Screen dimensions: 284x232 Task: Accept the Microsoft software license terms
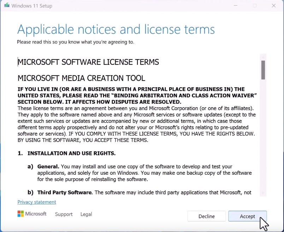247,216
